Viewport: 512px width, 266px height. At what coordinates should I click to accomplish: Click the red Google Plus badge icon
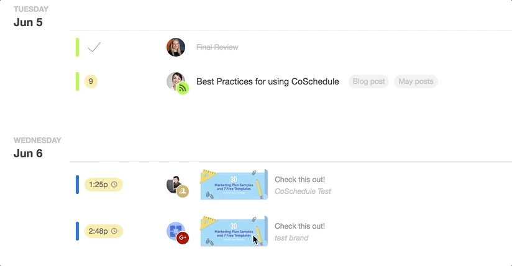click(183, 237)
